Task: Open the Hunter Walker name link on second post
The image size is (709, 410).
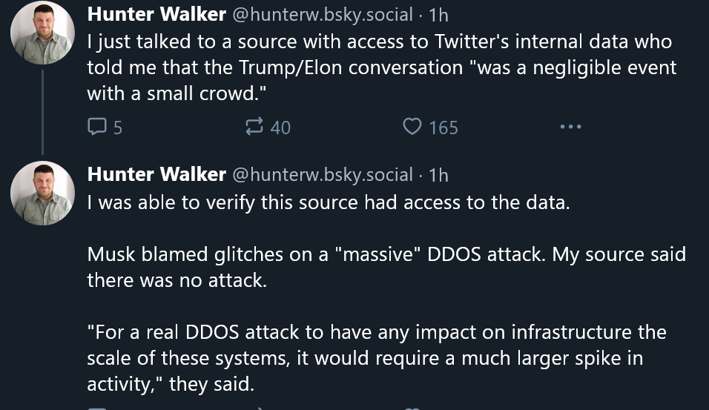Action: click(156, 174)
